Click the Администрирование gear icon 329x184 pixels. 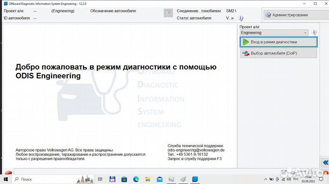point(268,15)
